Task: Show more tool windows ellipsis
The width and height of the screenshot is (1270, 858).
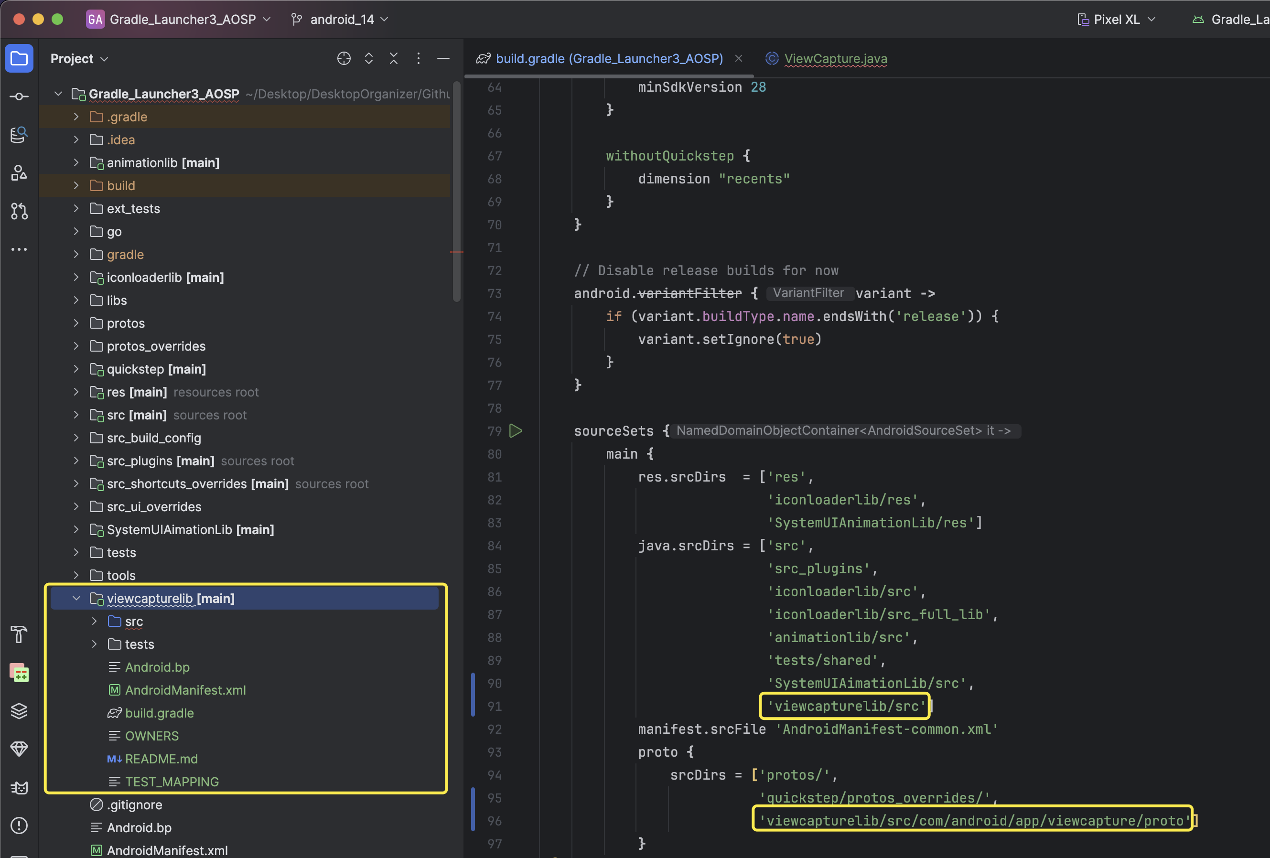Action: pos(19,249)
